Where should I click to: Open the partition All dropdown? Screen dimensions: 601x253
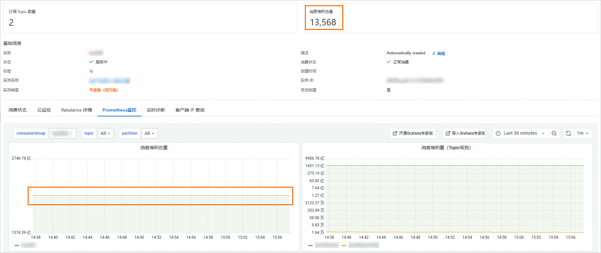[150, 133]
